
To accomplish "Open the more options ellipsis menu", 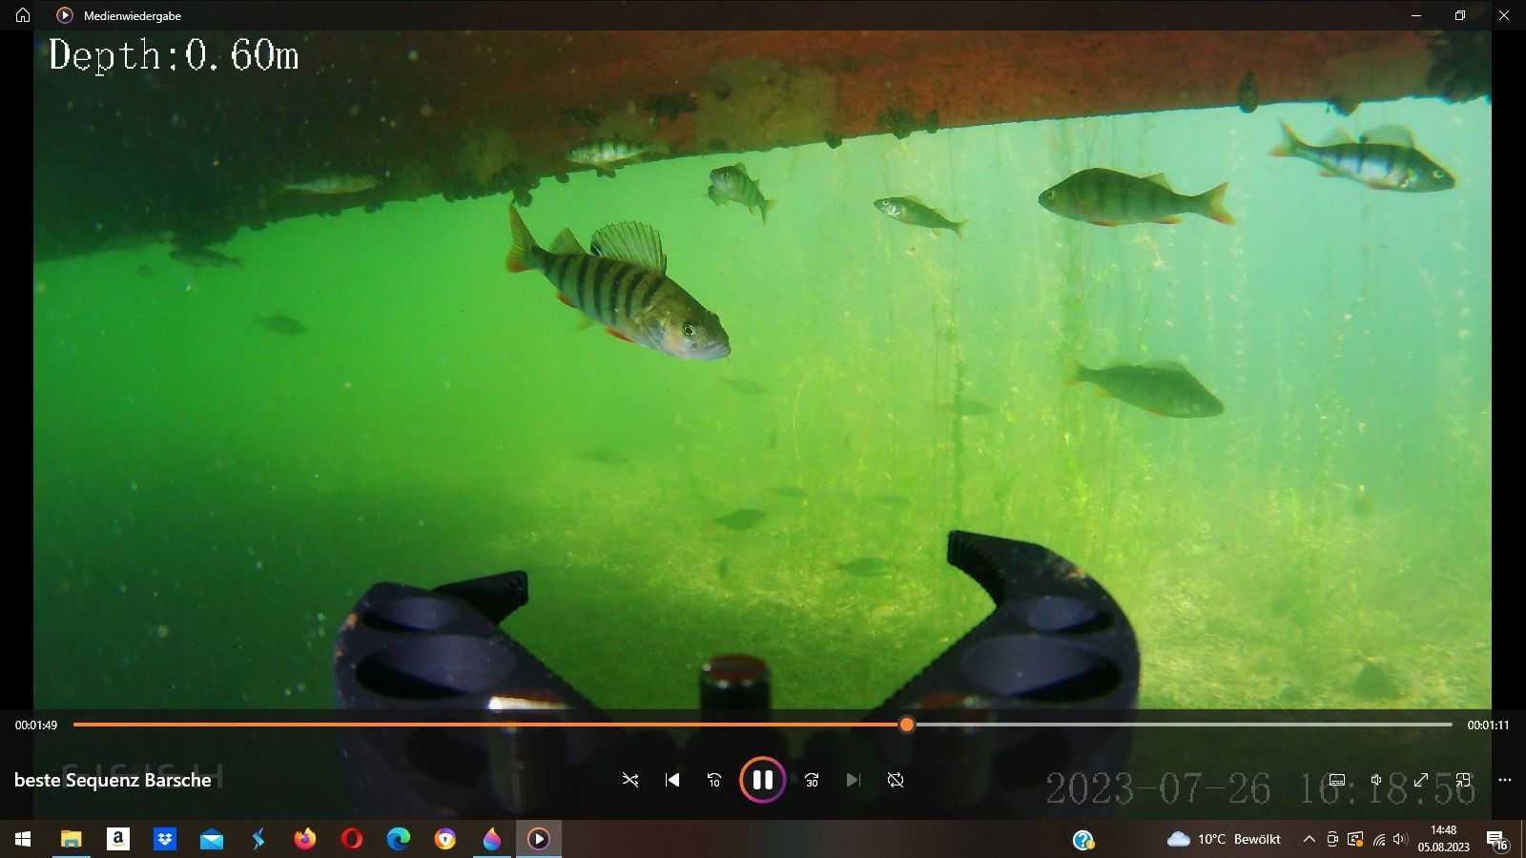I will pos(1505,780).
